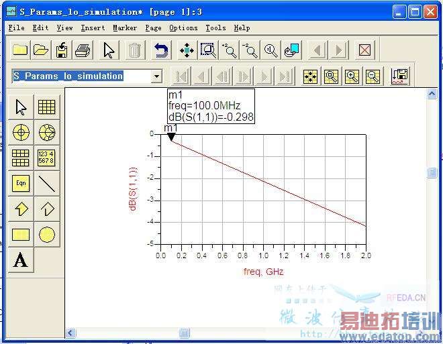Click the redraw view icon with the cyan square

[291, 50]
